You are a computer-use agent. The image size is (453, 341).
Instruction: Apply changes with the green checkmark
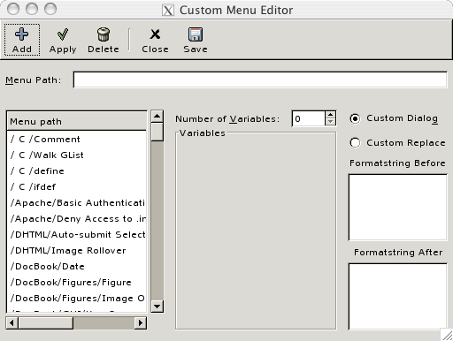[63, 34]
